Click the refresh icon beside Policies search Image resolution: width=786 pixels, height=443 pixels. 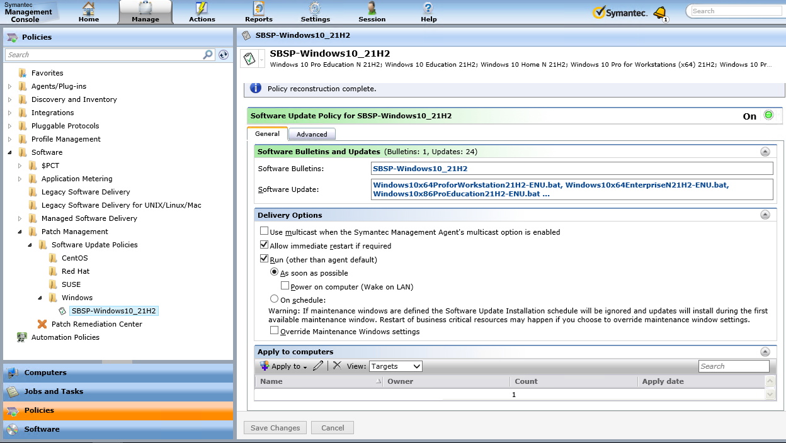click(223, 55)
